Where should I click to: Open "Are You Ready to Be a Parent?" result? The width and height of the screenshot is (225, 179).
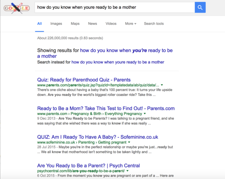click(x=88, y=166)
